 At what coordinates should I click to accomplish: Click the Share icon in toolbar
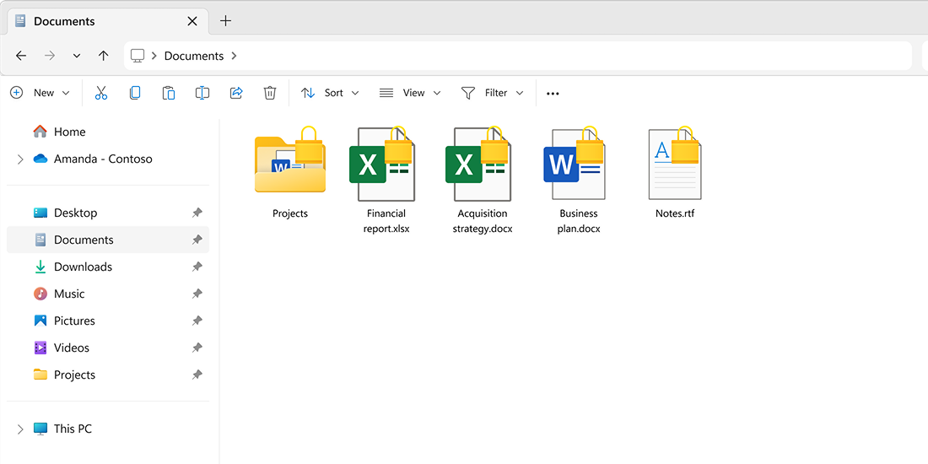point(236,93)
